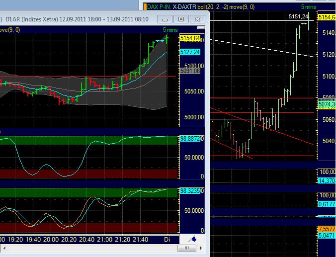Screen dimensions: 336x257
Task: Click the 0,6177 indicator value in the DAX window
Action: point(327,204)
